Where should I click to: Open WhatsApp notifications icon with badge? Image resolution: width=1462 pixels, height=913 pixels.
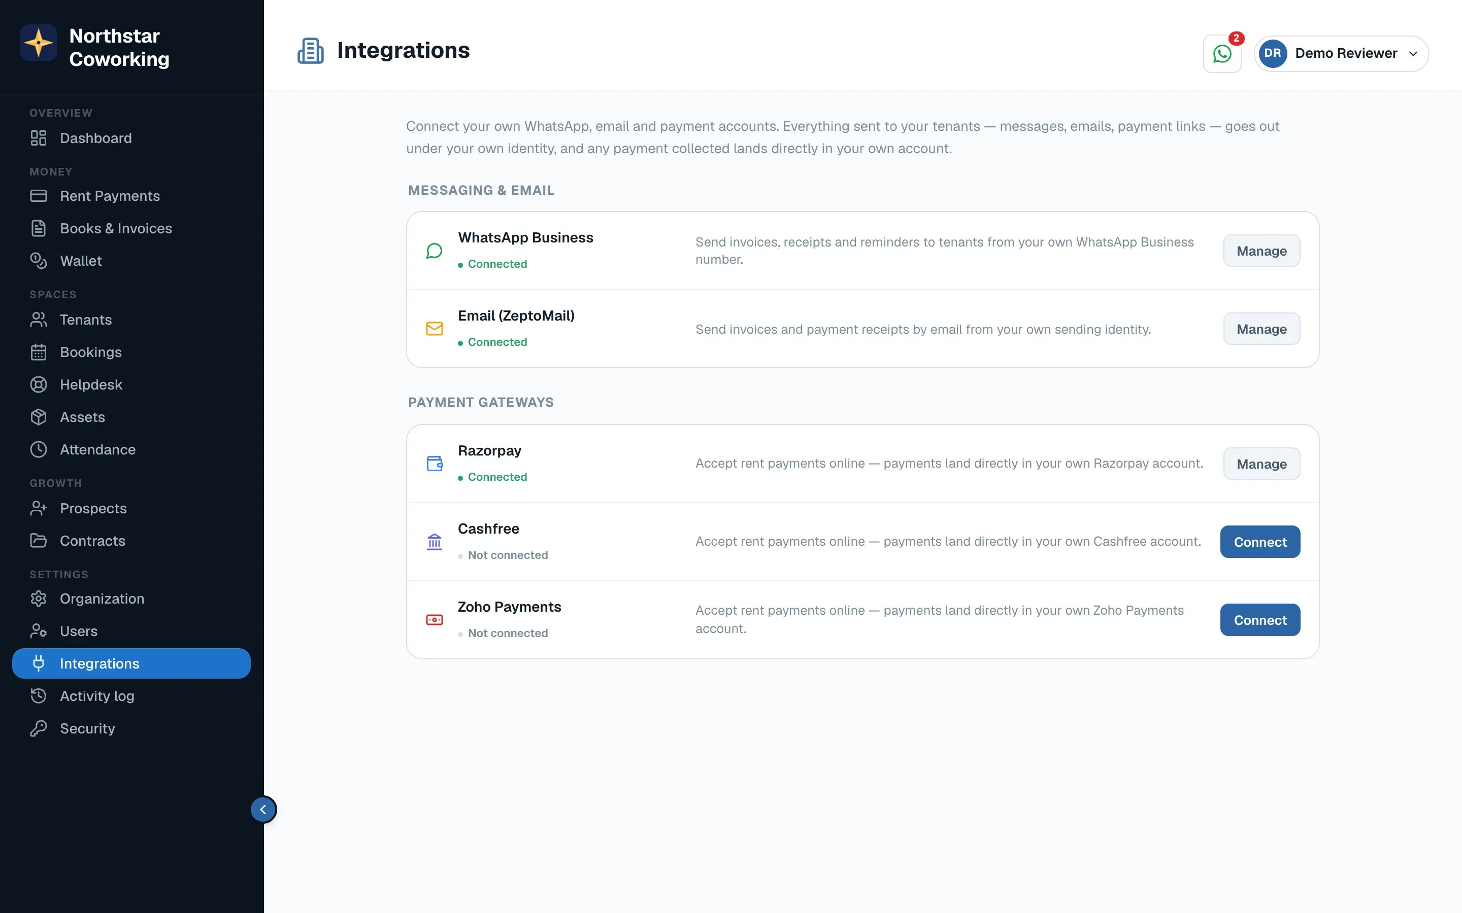(1221, 54)
